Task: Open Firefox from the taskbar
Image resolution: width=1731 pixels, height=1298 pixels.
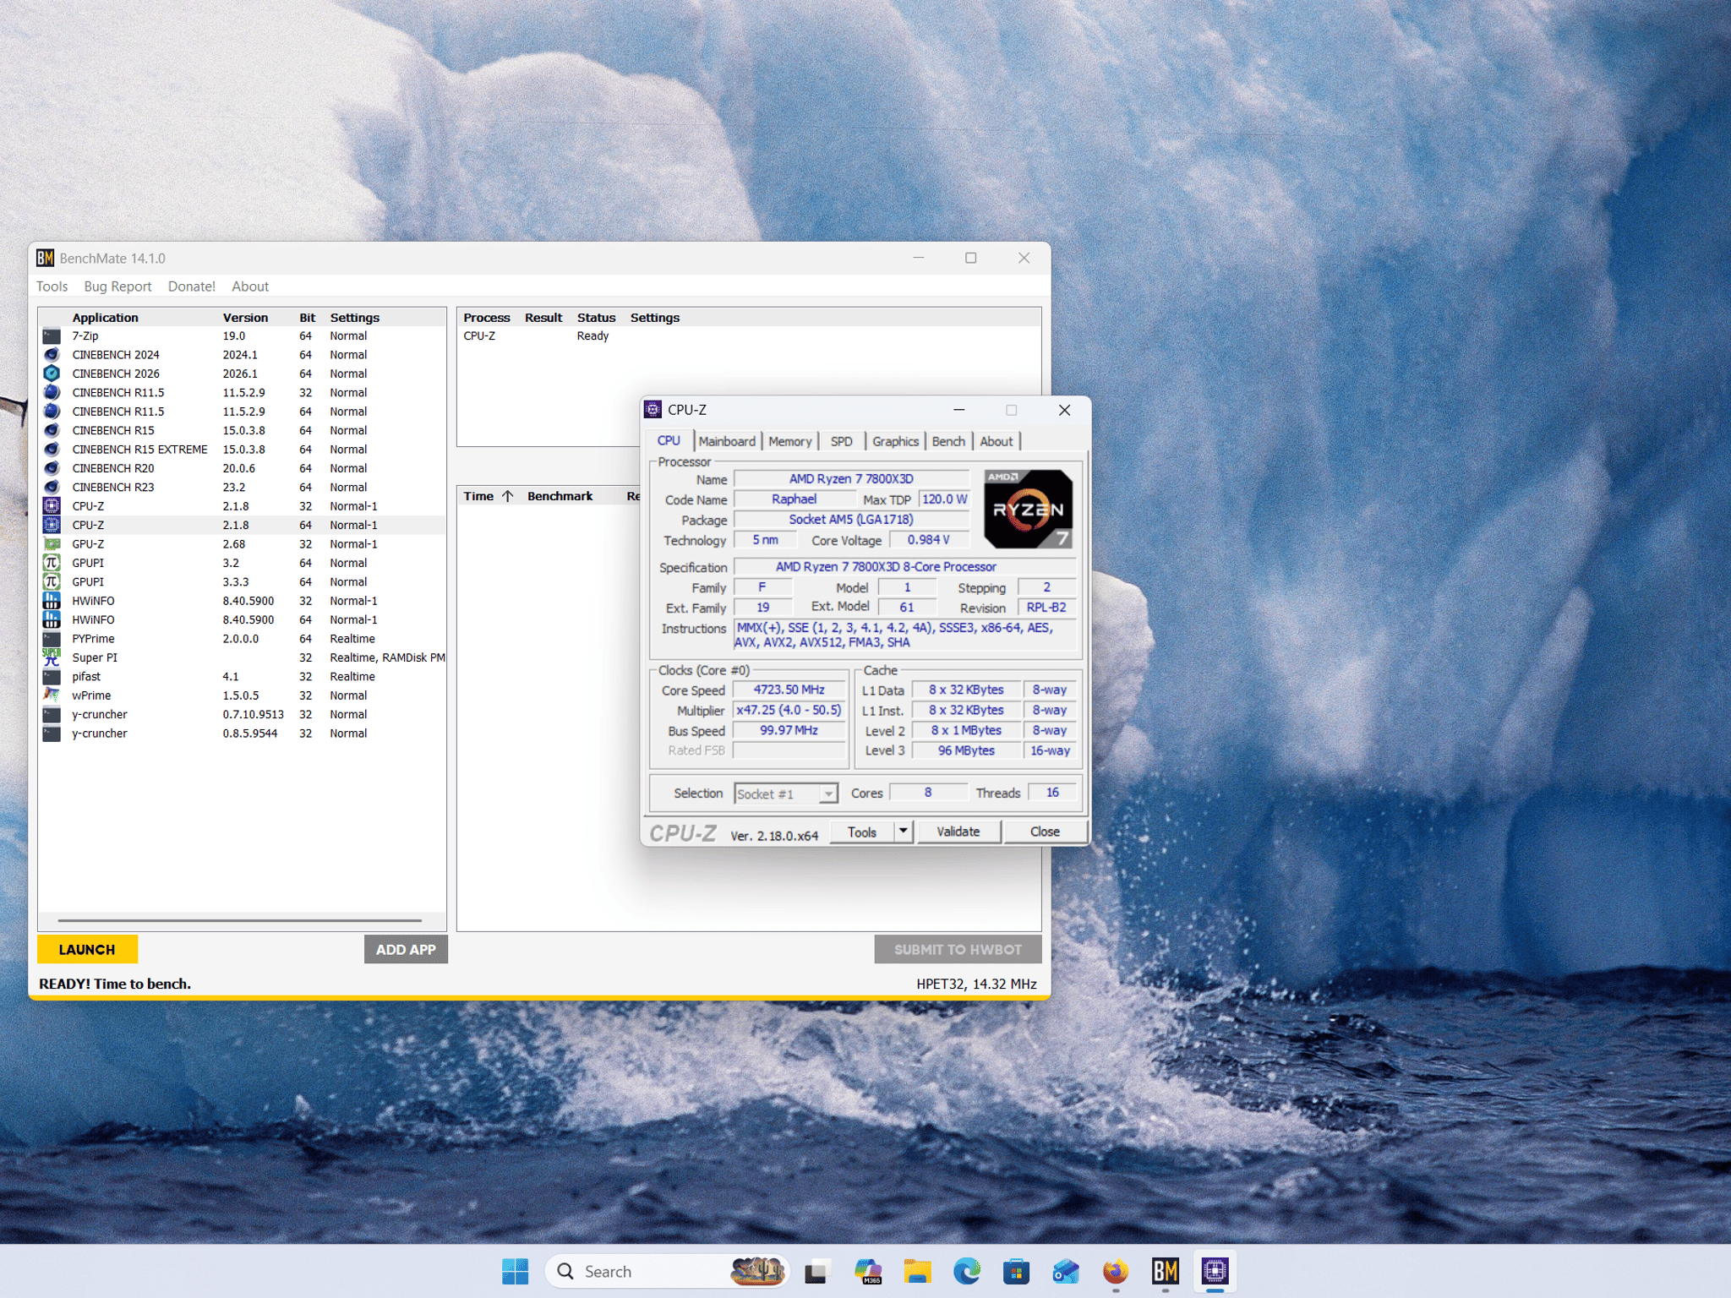Action: pyautogui.click(x=1116, y=1271)
